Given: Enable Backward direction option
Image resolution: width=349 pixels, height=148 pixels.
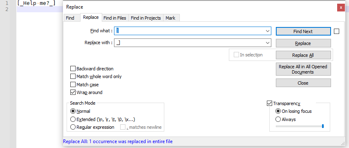Looking at the screenshot, I should pyautogui.click(x=73, y=69).
